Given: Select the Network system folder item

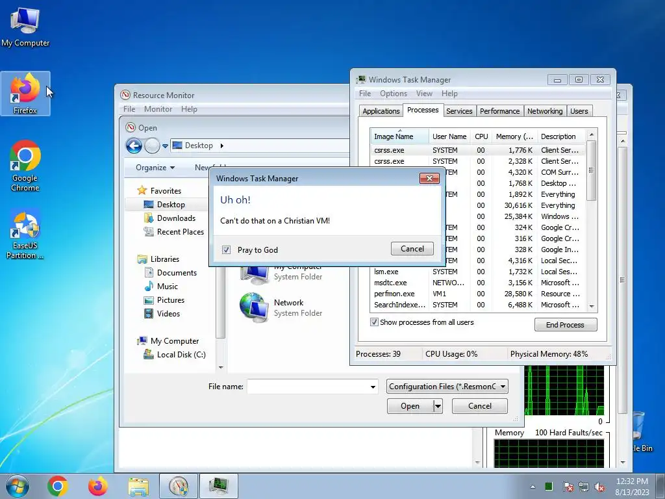Looking at the screenshot, I should pos(281,307).
